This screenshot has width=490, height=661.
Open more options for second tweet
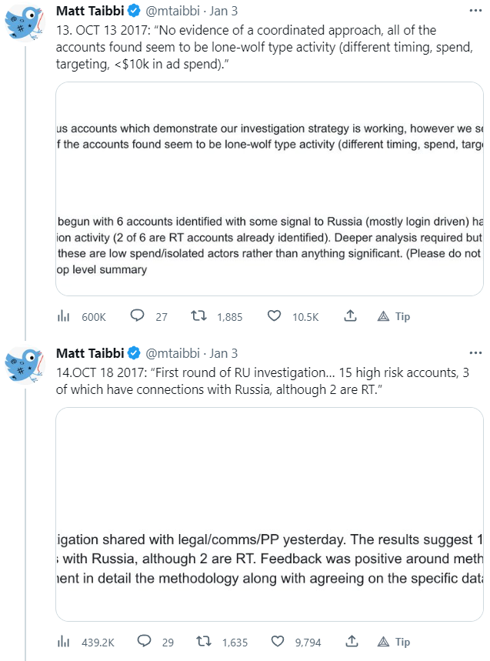pyautogui.click(x=476, y=353)
